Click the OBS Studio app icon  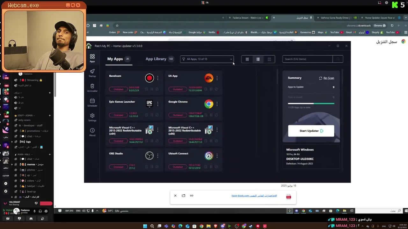[x=149, y=156]
